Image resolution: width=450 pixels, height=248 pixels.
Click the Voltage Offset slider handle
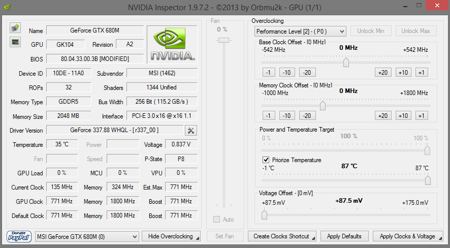(x=264, y=214)
